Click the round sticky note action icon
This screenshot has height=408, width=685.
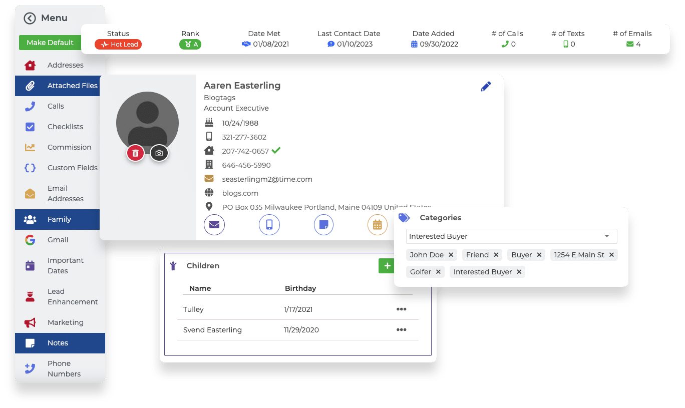323,224
